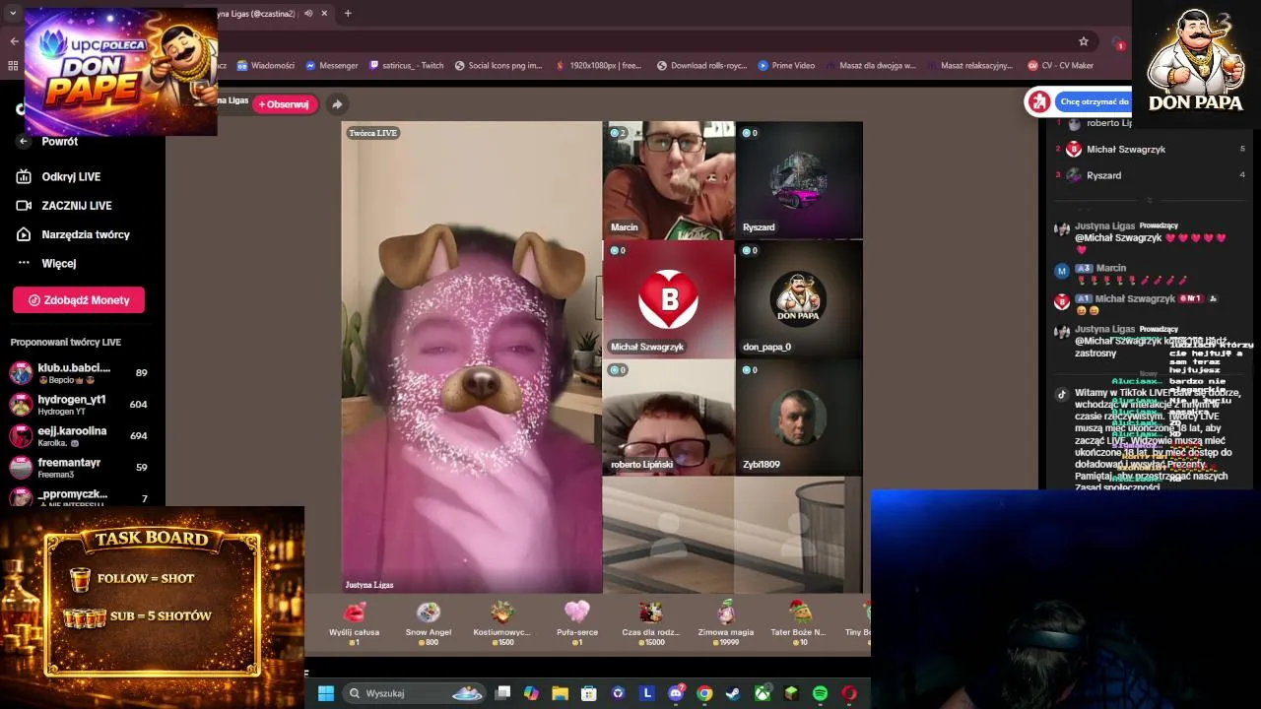
Task: Send the Wyślij całusa gift
Action: click(354, 622)
